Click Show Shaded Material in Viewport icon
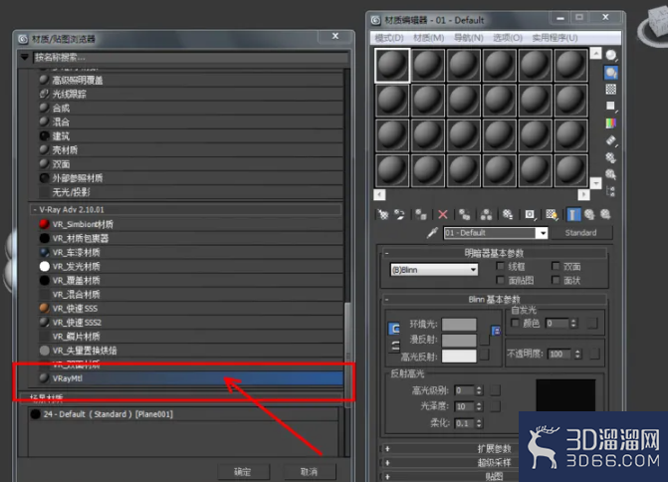The width and height of the screenshot is (668, 482). click(552, 215)
